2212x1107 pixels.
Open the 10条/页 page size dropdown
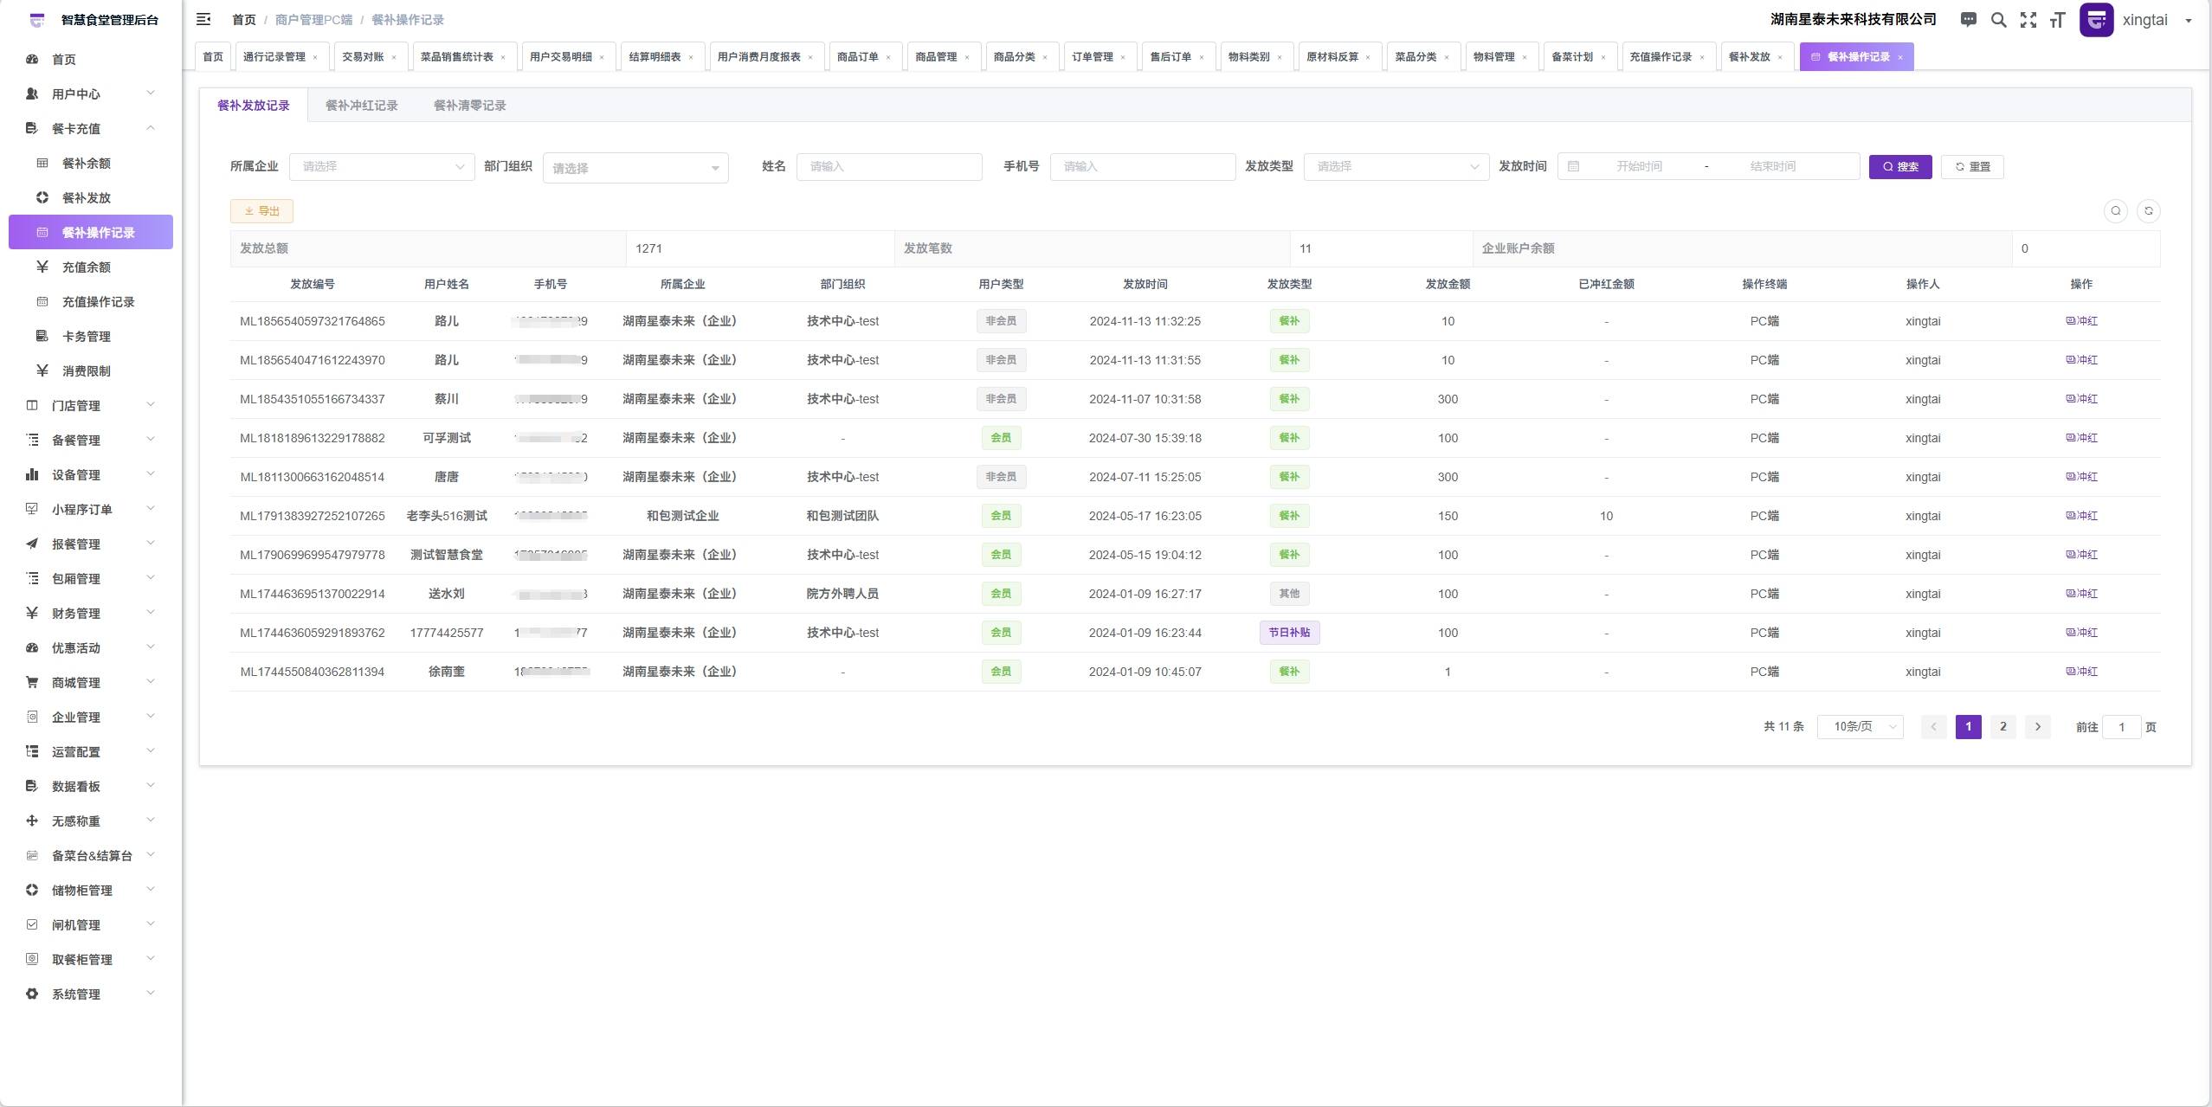click(x=1860, y=727)
